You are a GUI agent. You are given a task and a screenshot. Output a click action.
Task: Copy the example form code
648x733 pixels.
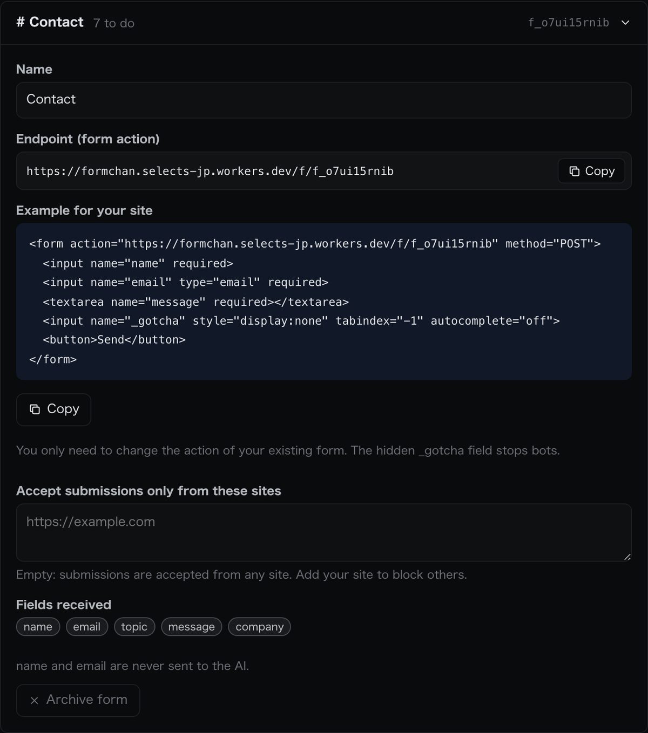coord(53,409)
